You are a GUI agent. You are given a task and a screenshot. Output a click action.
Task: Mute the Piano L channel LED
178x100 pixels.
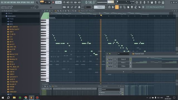[107, 63]
